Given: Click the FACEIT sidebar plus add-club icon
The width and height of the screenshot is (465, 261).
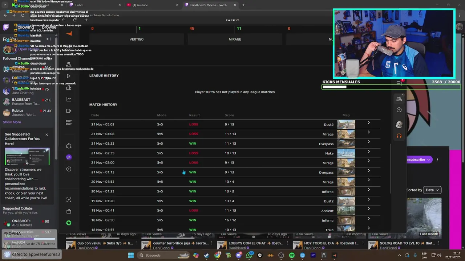Looking at the screenshot, I should coord(69,169).
